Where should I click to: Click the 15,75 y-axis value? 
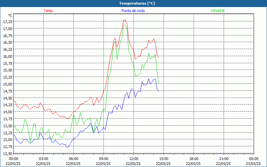pyautogui.click(x=8, y=63)
